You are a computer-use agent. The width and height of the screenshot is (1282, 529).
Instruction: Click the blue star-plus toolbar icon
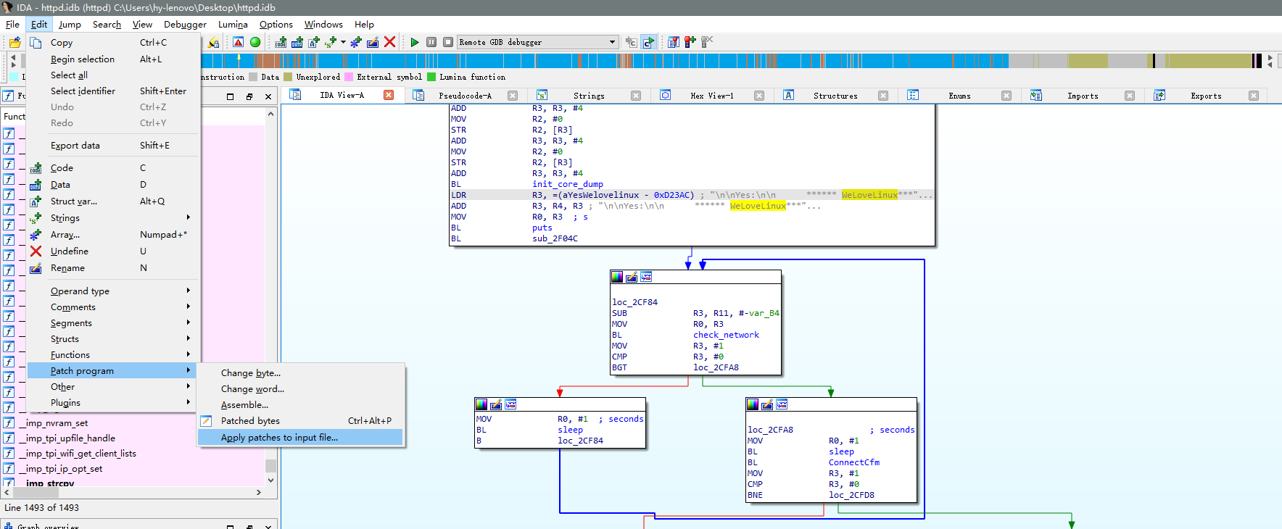355,42
